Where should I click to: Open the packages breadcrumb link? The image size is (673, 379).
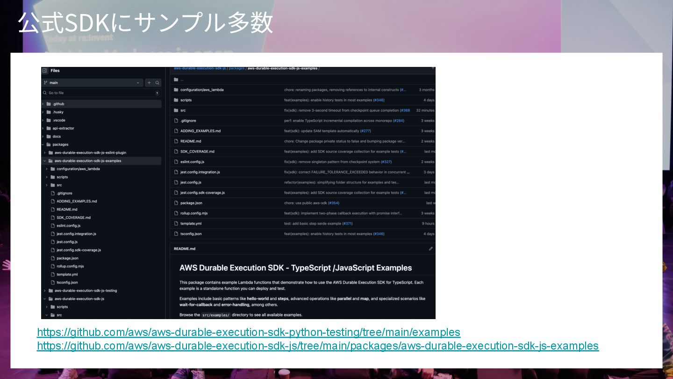[236, 68]
